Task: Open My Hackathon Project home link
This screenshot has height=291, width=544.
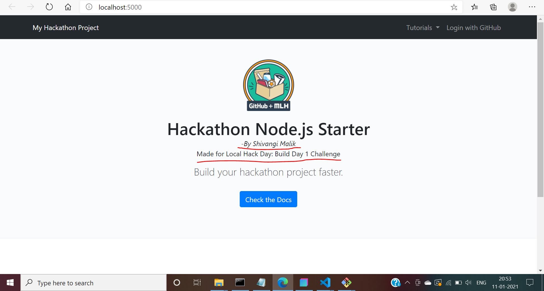Action: coord(66,28)
